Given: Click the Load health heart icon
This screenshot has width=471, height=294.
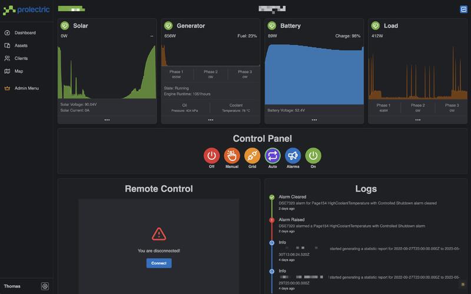Looking at the screenshot, I should (x=376, y=25).
